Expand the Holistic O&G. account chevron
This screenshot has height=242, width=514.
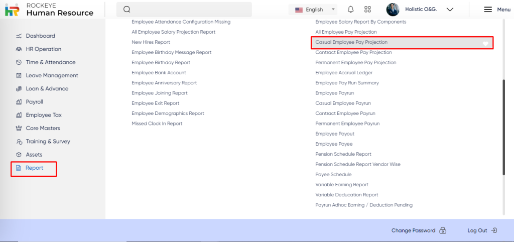(x=450, y=10)
